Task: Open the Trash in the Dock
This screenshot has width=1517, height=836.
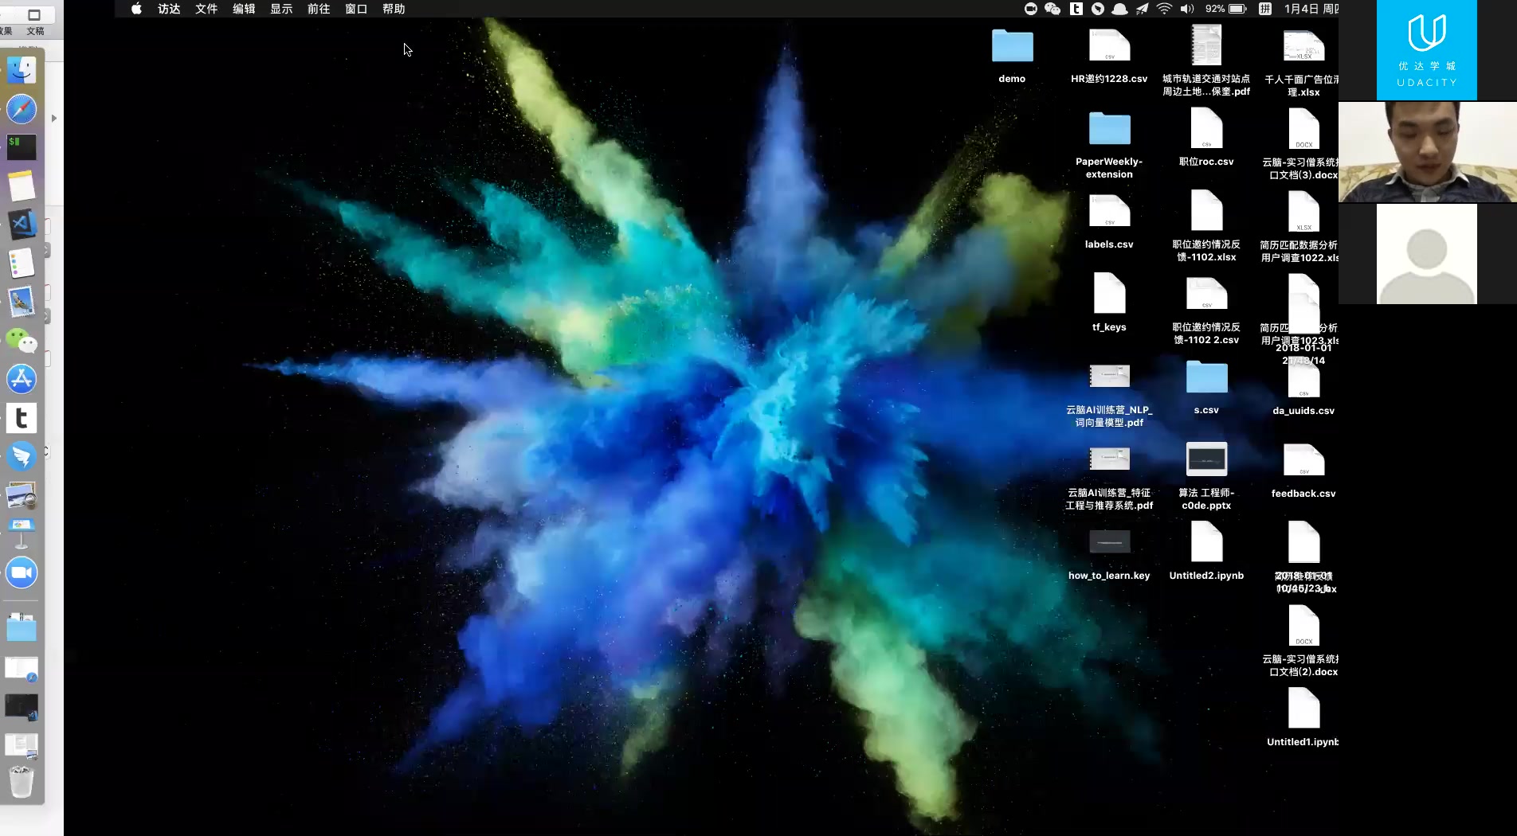Action: 22,782
